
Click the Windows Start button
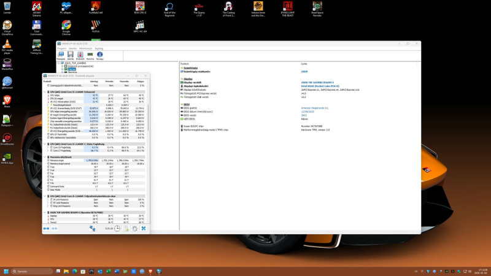pos(7,270)
